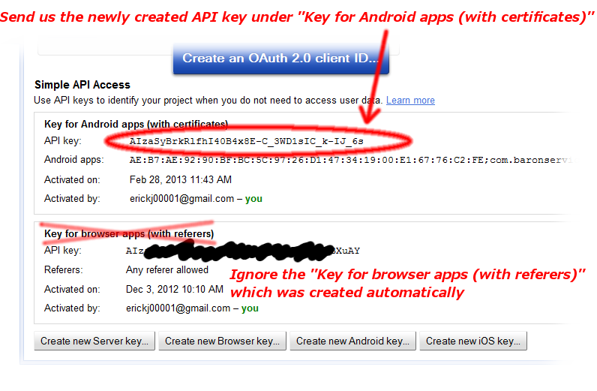Select the circled Android API key text
The height and width of the screenshot is (391, 597).
(246, 141)
